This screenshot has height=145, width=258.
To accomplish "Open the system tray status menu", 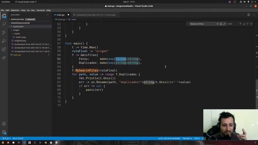I will coord(248,2).
